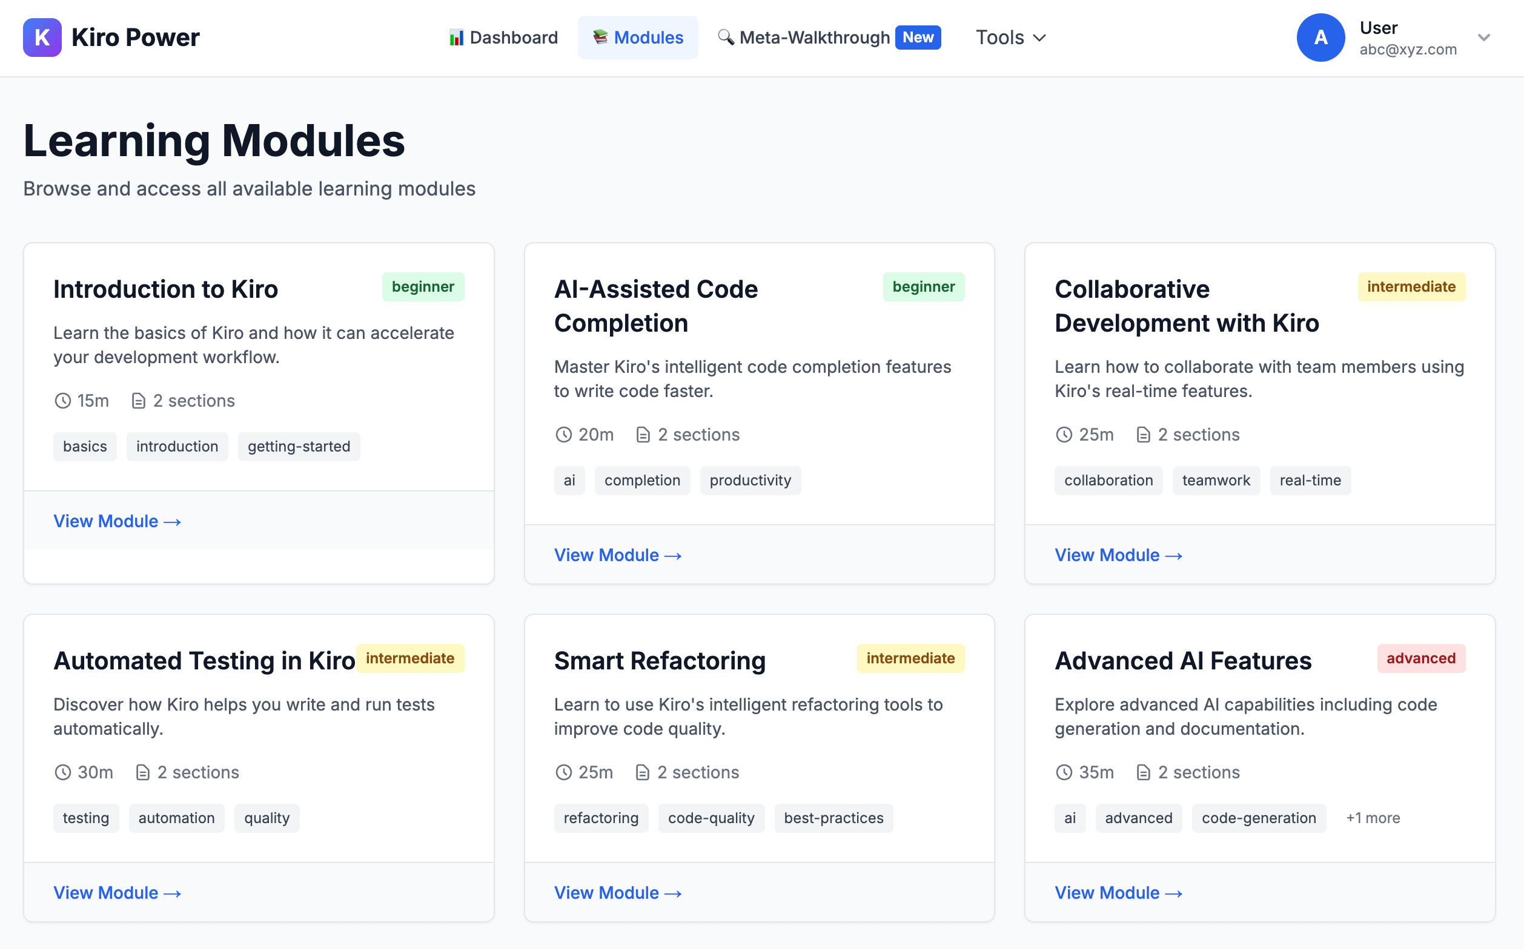Click the best-practices tag

click(x=833, y=818)
